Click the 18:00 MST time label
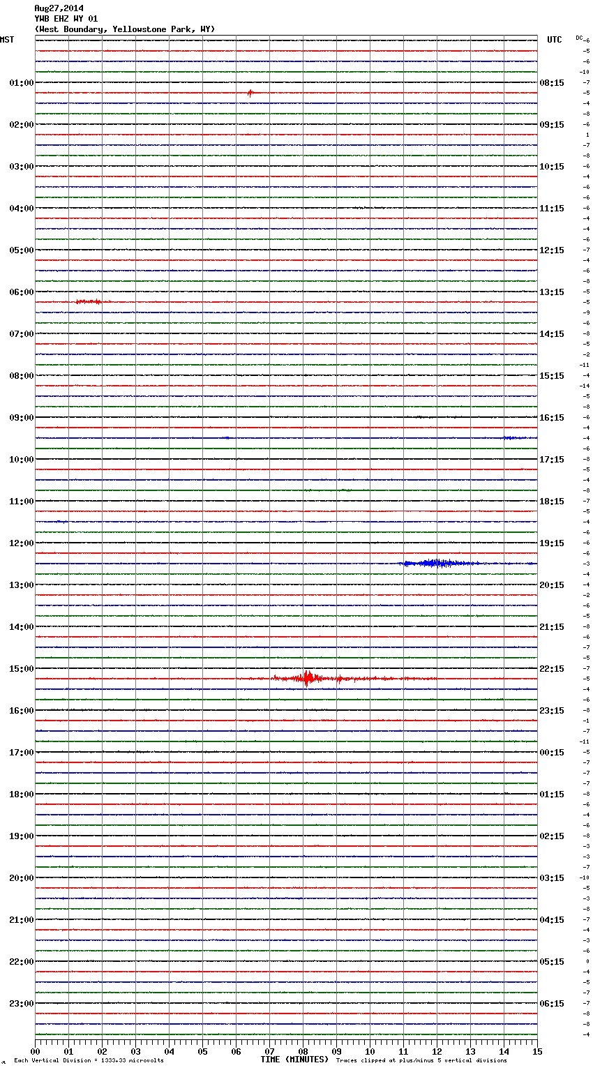 point(21,794)
